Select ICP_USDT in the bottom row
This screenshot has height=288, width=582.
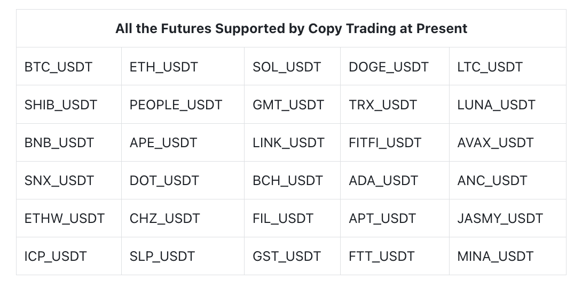coord(56,257)
